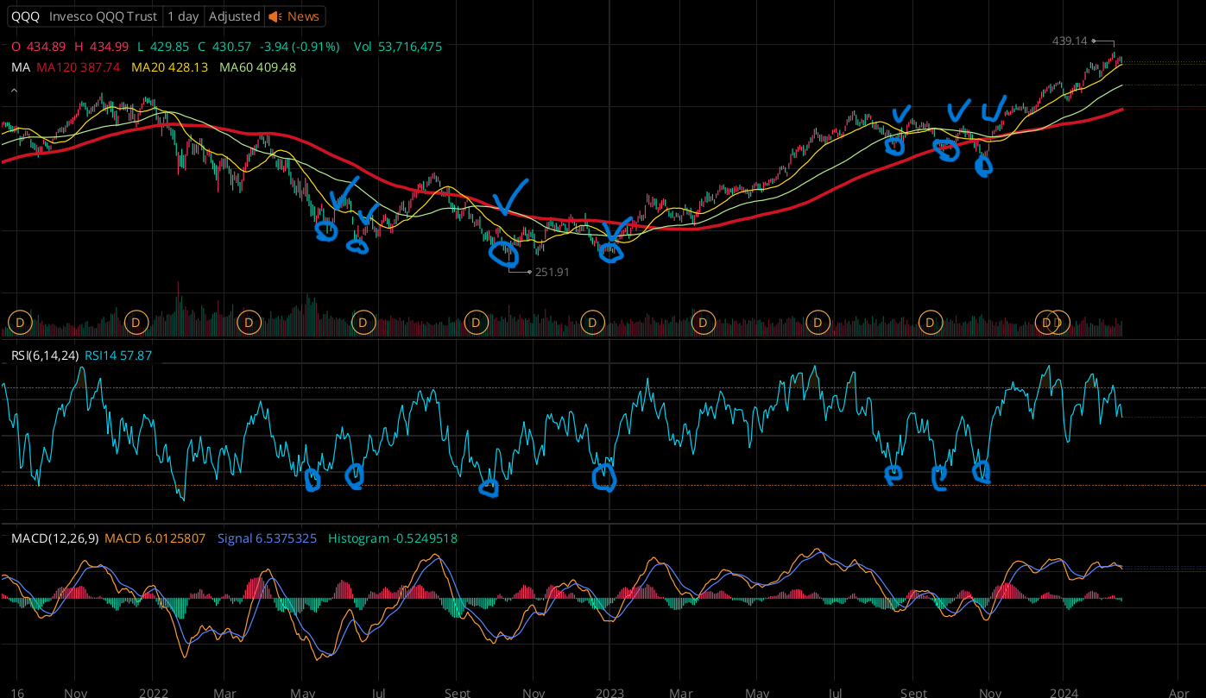
Task: Open the 1 day interval selector
Action: pyautogui.click(x=183, y=16)
